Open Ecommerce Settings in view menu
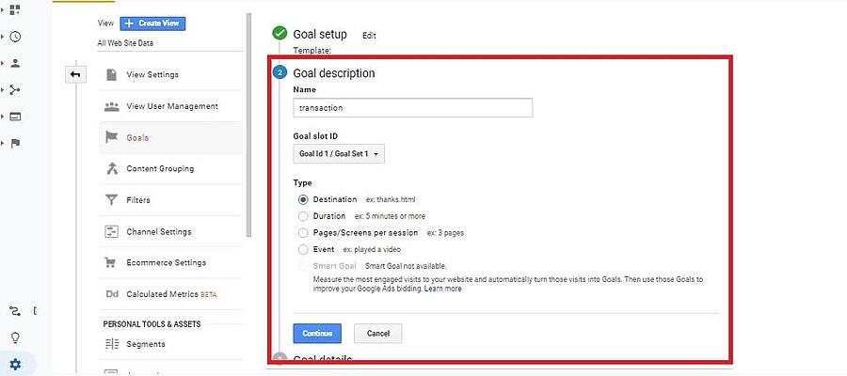 (166, 263)
